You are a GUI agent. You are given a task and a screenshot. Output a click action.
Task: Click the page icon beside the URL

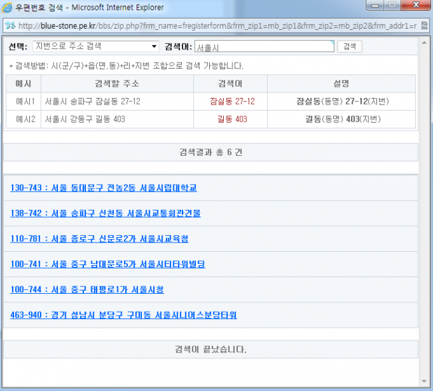10,26
